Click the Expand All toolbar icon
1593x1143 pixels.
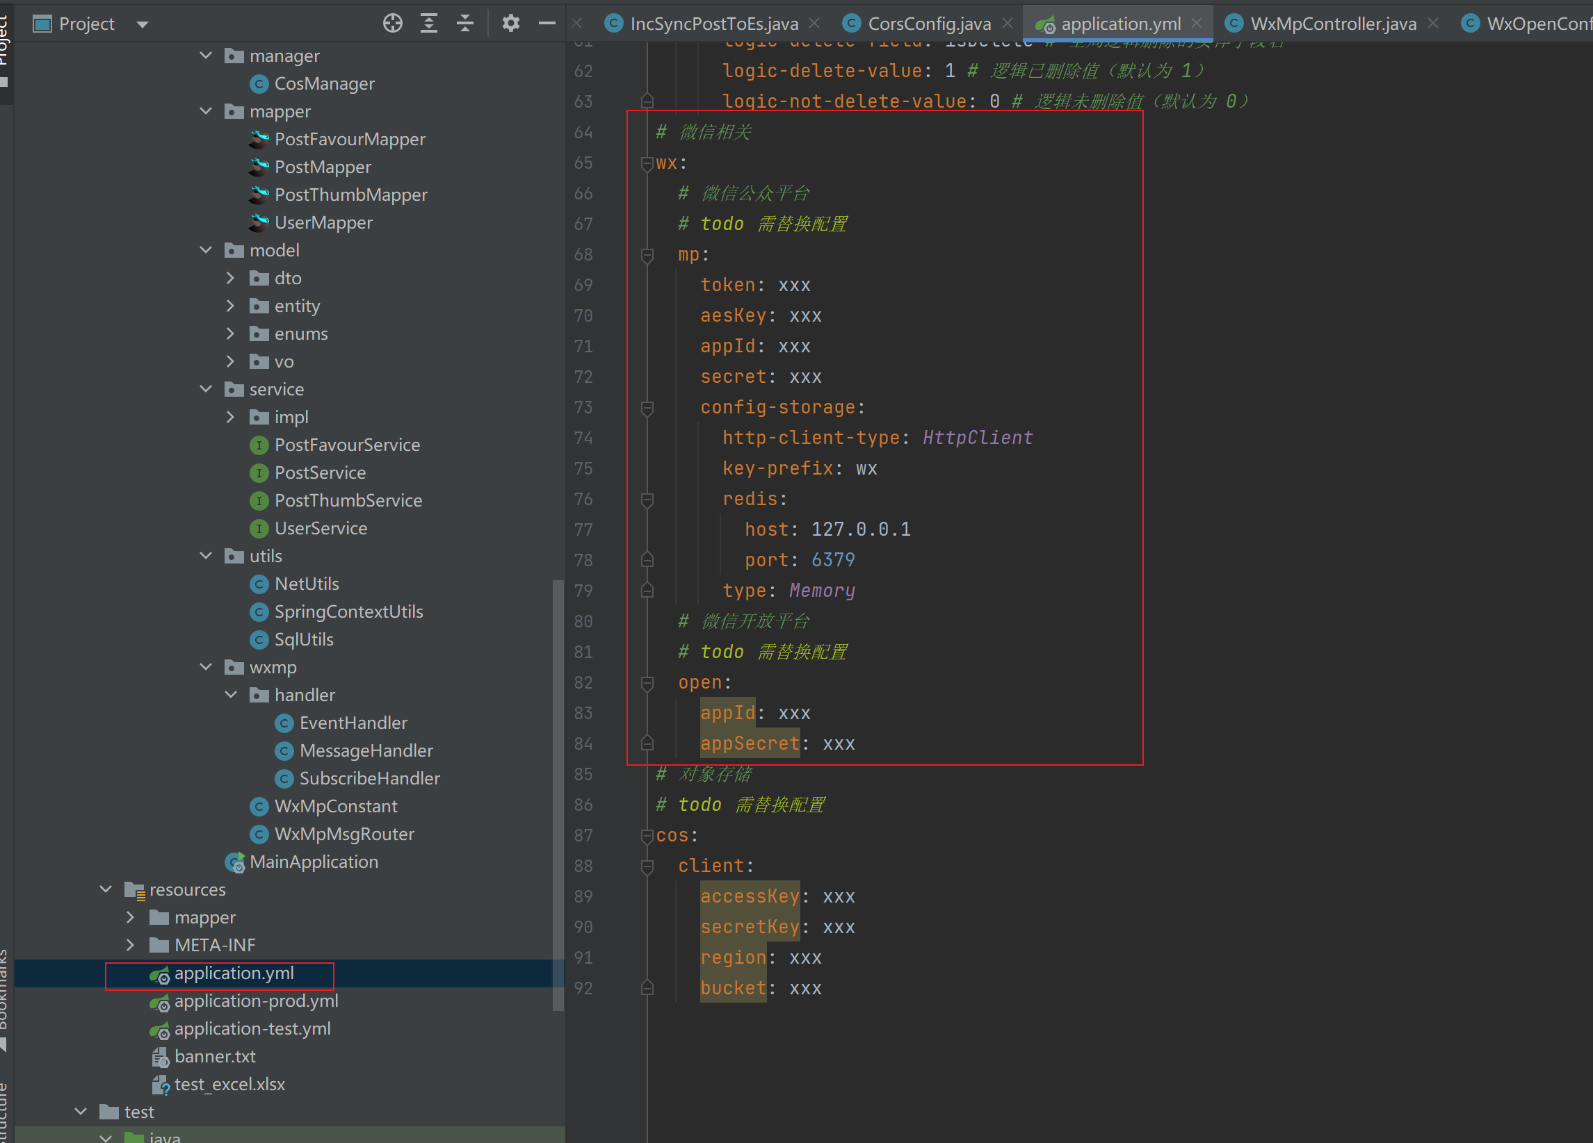click(428, 23)
